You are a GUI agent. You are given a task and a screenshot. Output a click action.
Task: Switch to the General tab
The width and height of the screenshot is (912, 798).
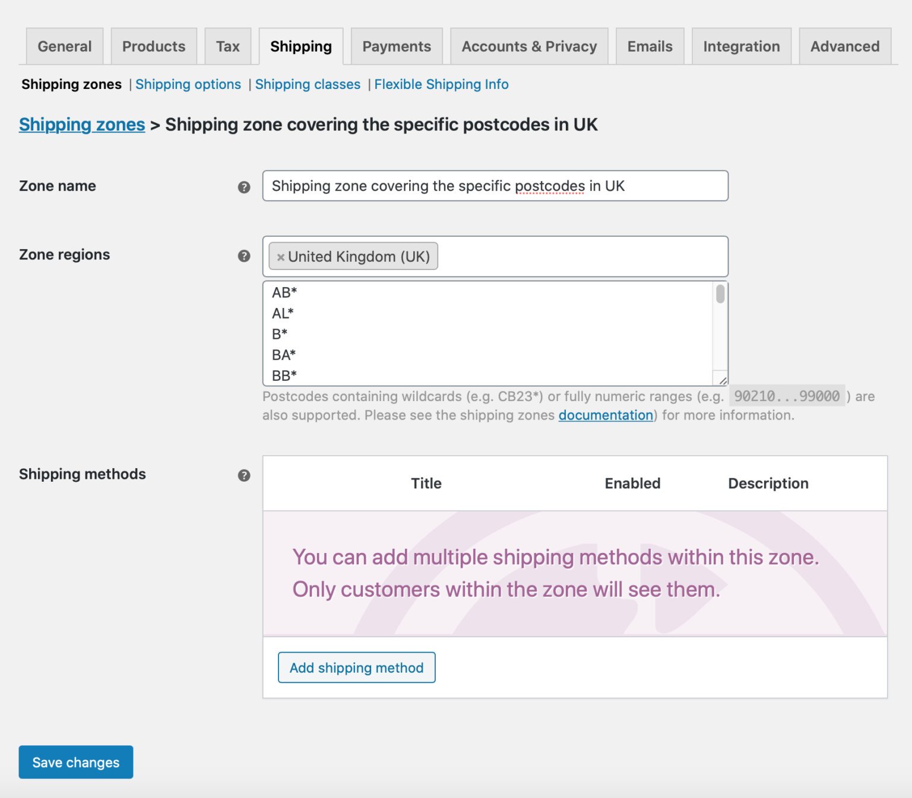click(64, 46)
